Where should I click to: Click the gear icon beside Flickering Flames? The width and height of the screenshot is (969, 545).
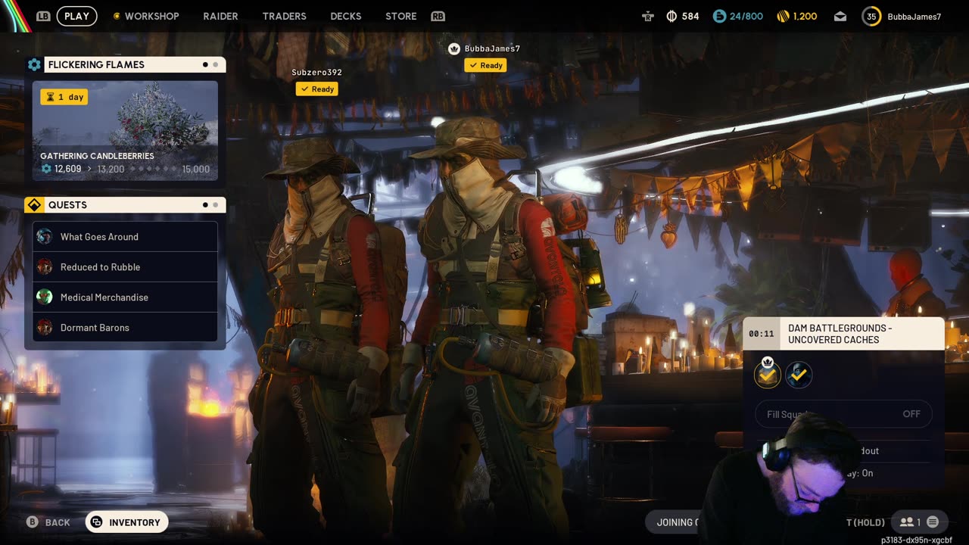click(34, 64)
